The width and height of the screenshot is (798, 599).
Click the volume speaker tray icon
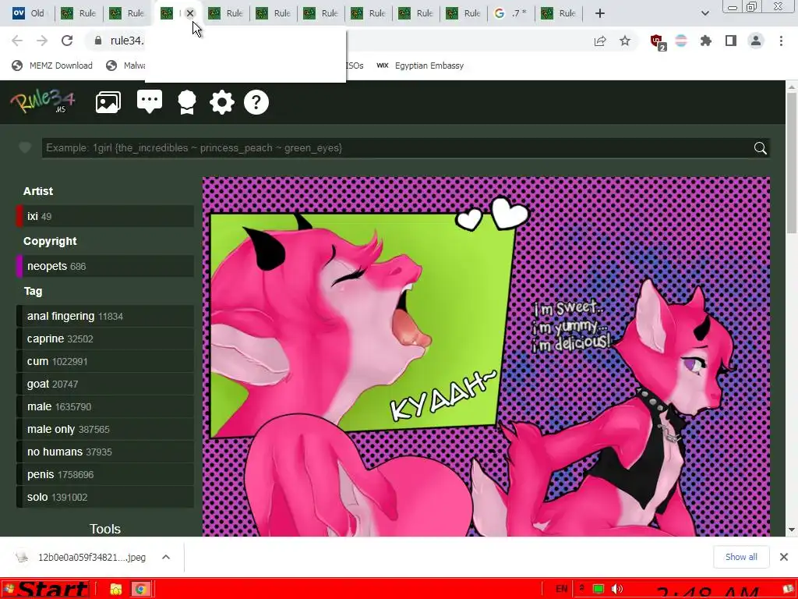[x=617, y=590]
